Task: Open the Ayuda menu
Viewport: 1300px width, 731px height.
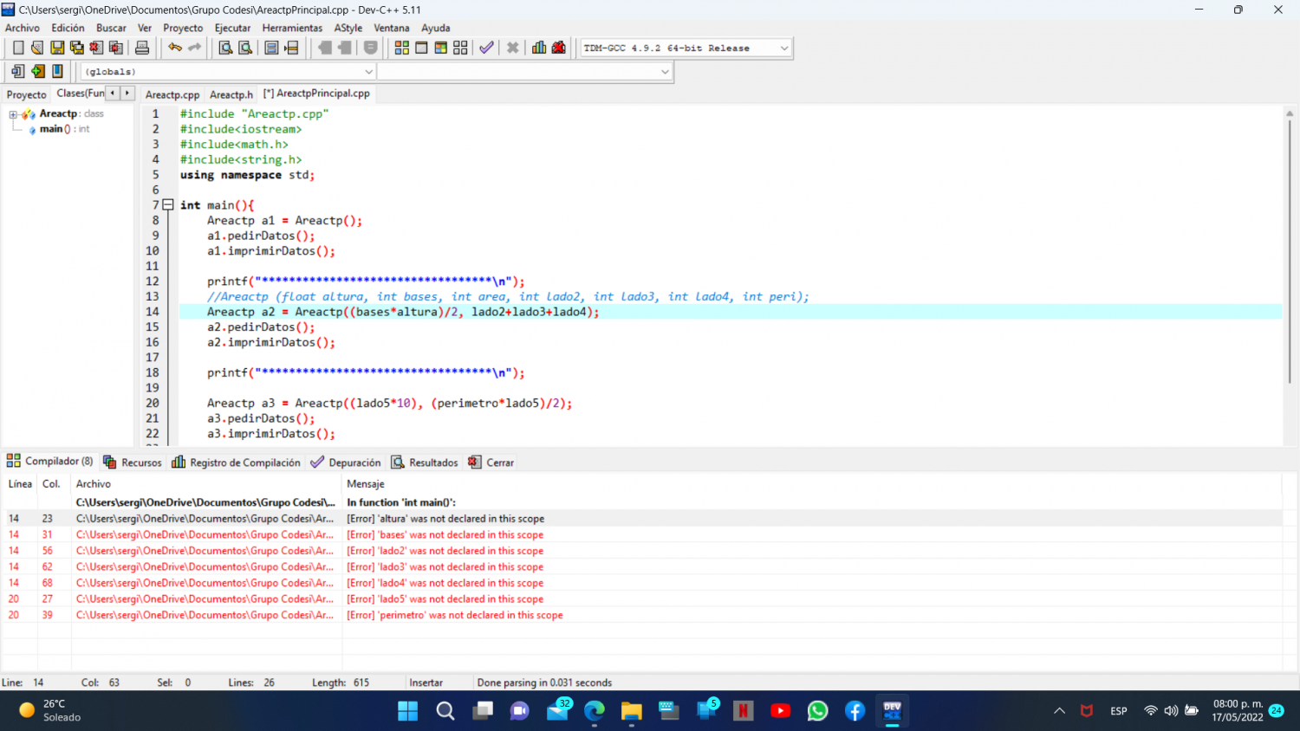Action: coord(436,28)
